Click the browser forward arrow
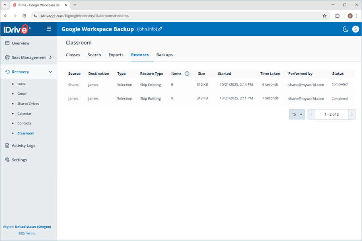Image resolution: width=362 pixels, height=241 pixels. [15, 16]
